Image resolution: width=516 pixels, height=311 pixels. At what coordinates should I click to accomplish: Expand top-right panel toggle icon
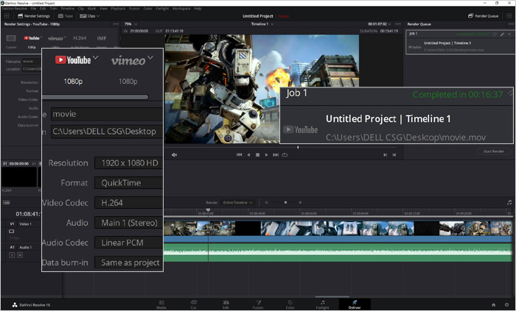(x=509, y=15)
